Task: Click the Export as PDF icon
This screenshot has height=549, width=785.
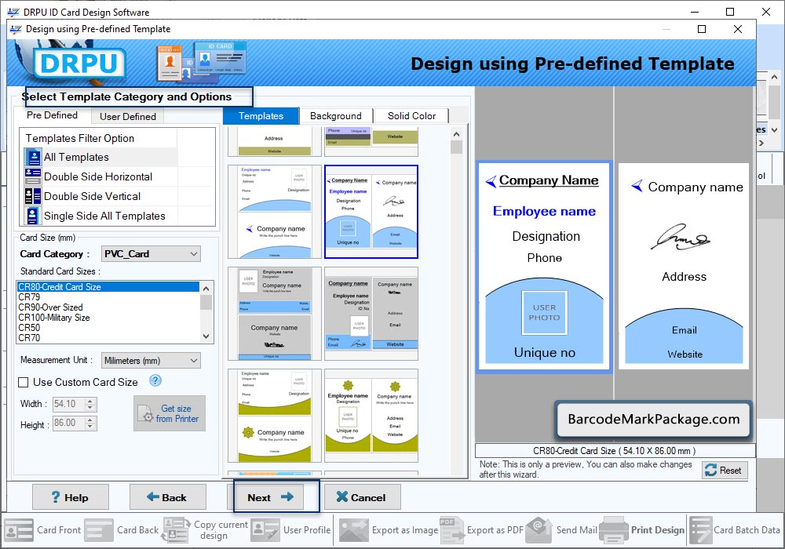Action: pos(451,530)
